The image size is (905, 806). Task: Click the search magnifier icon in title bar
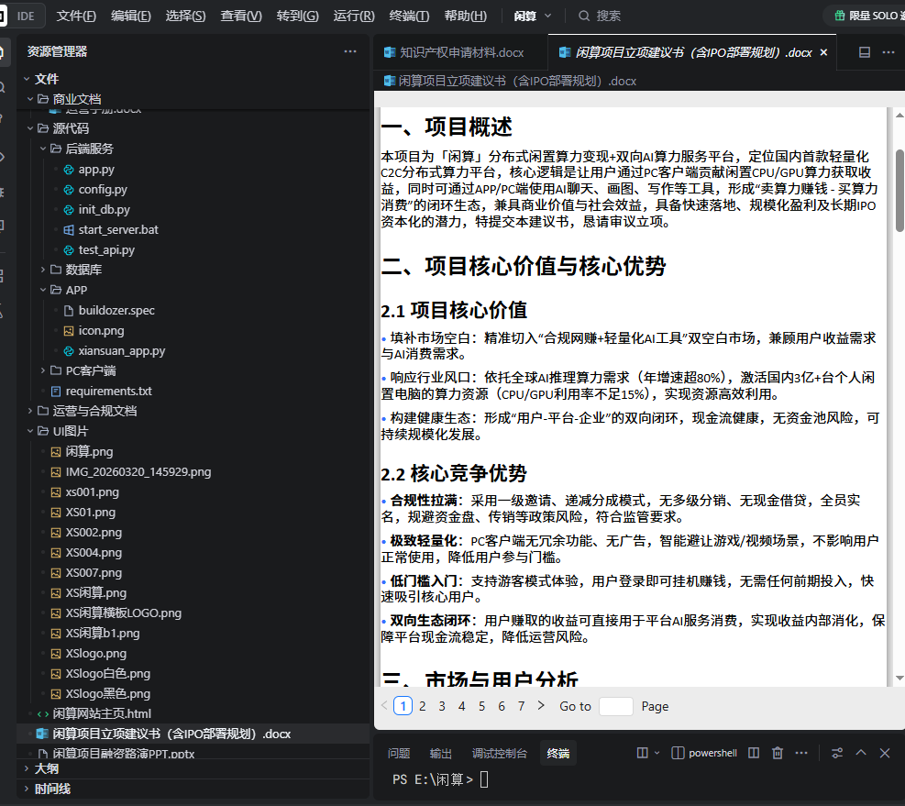[x=584, y=16]
